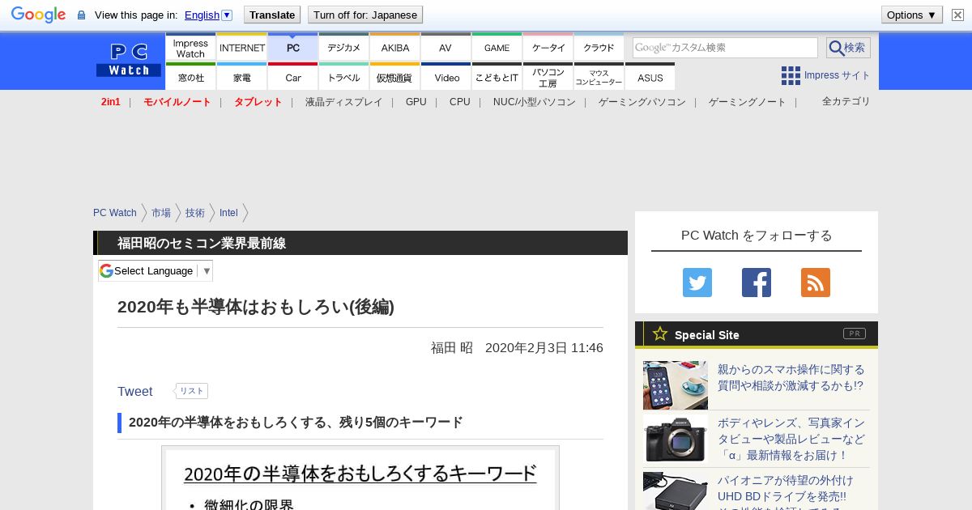Click the Google logo in translate bar
Viewport: 972px width, 510px height.
coord(38,15)
